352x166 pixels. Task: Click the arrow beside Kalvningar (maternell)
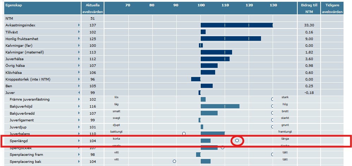(79, 52)
